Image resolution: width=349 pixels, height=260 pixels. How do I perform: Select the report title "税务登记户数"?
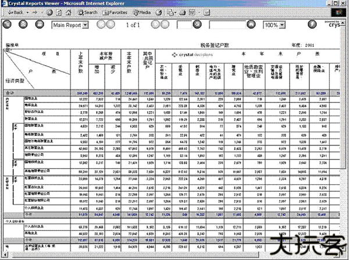click(215, 45)
